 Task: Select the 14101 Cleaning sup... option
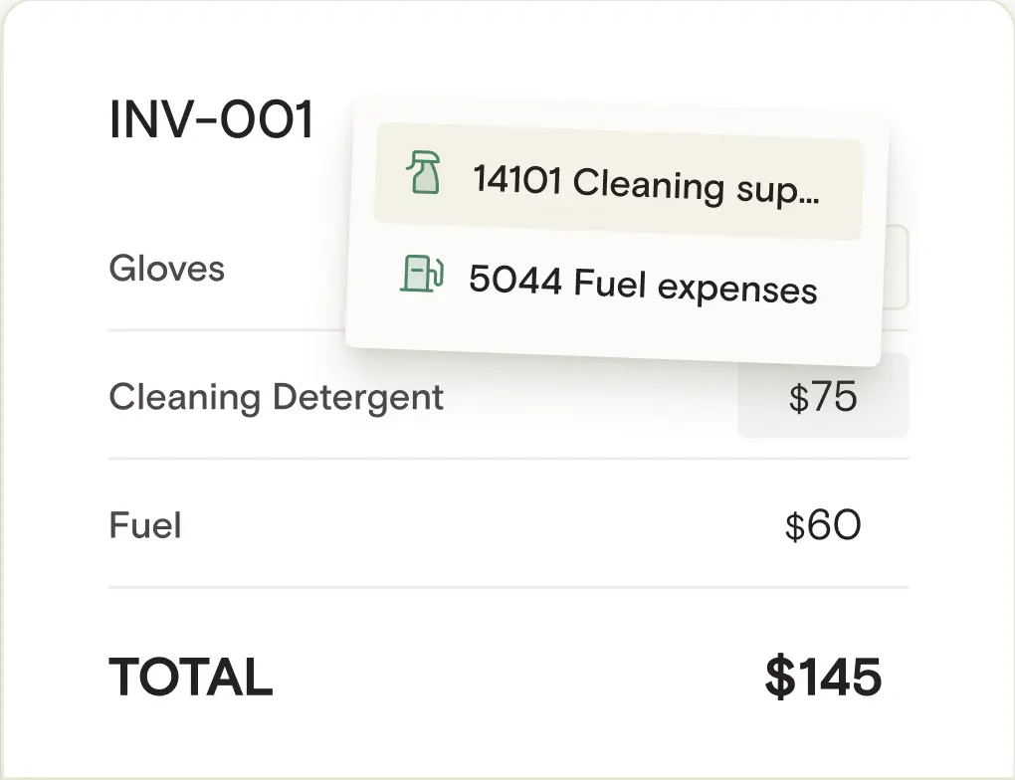point(618,181)
